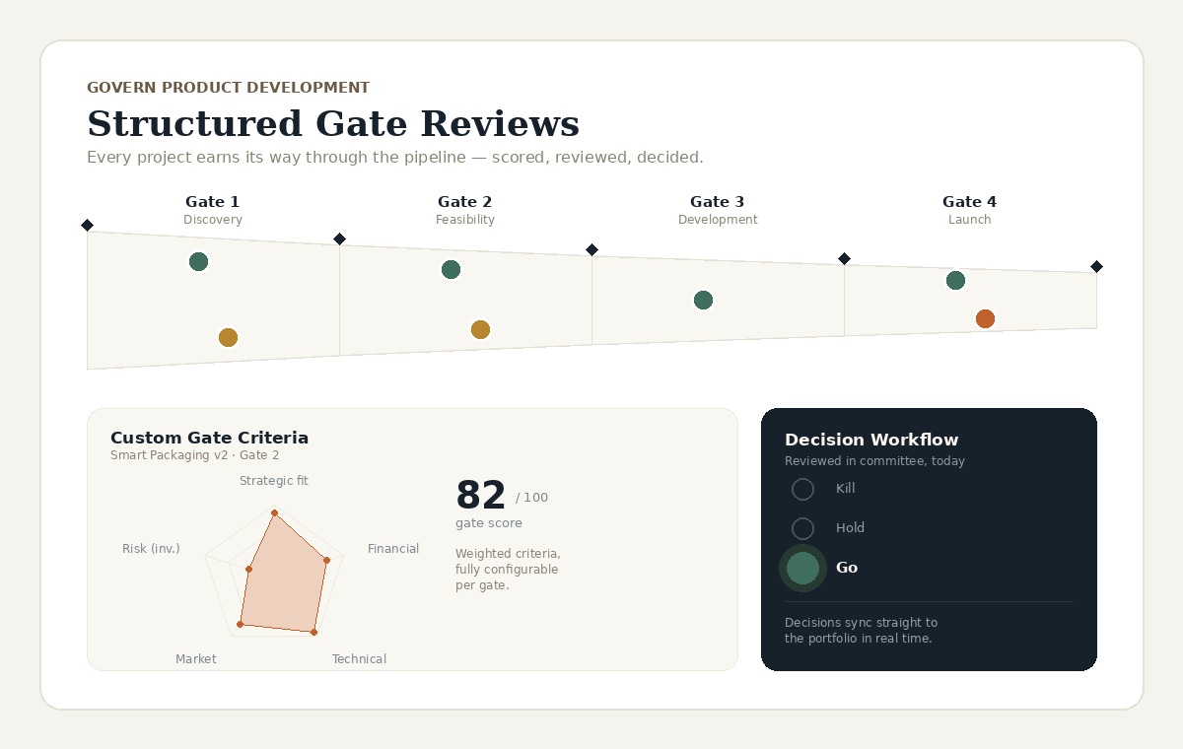
Task: Click the Technical radar axis label
Action: (x=359, y=659)
